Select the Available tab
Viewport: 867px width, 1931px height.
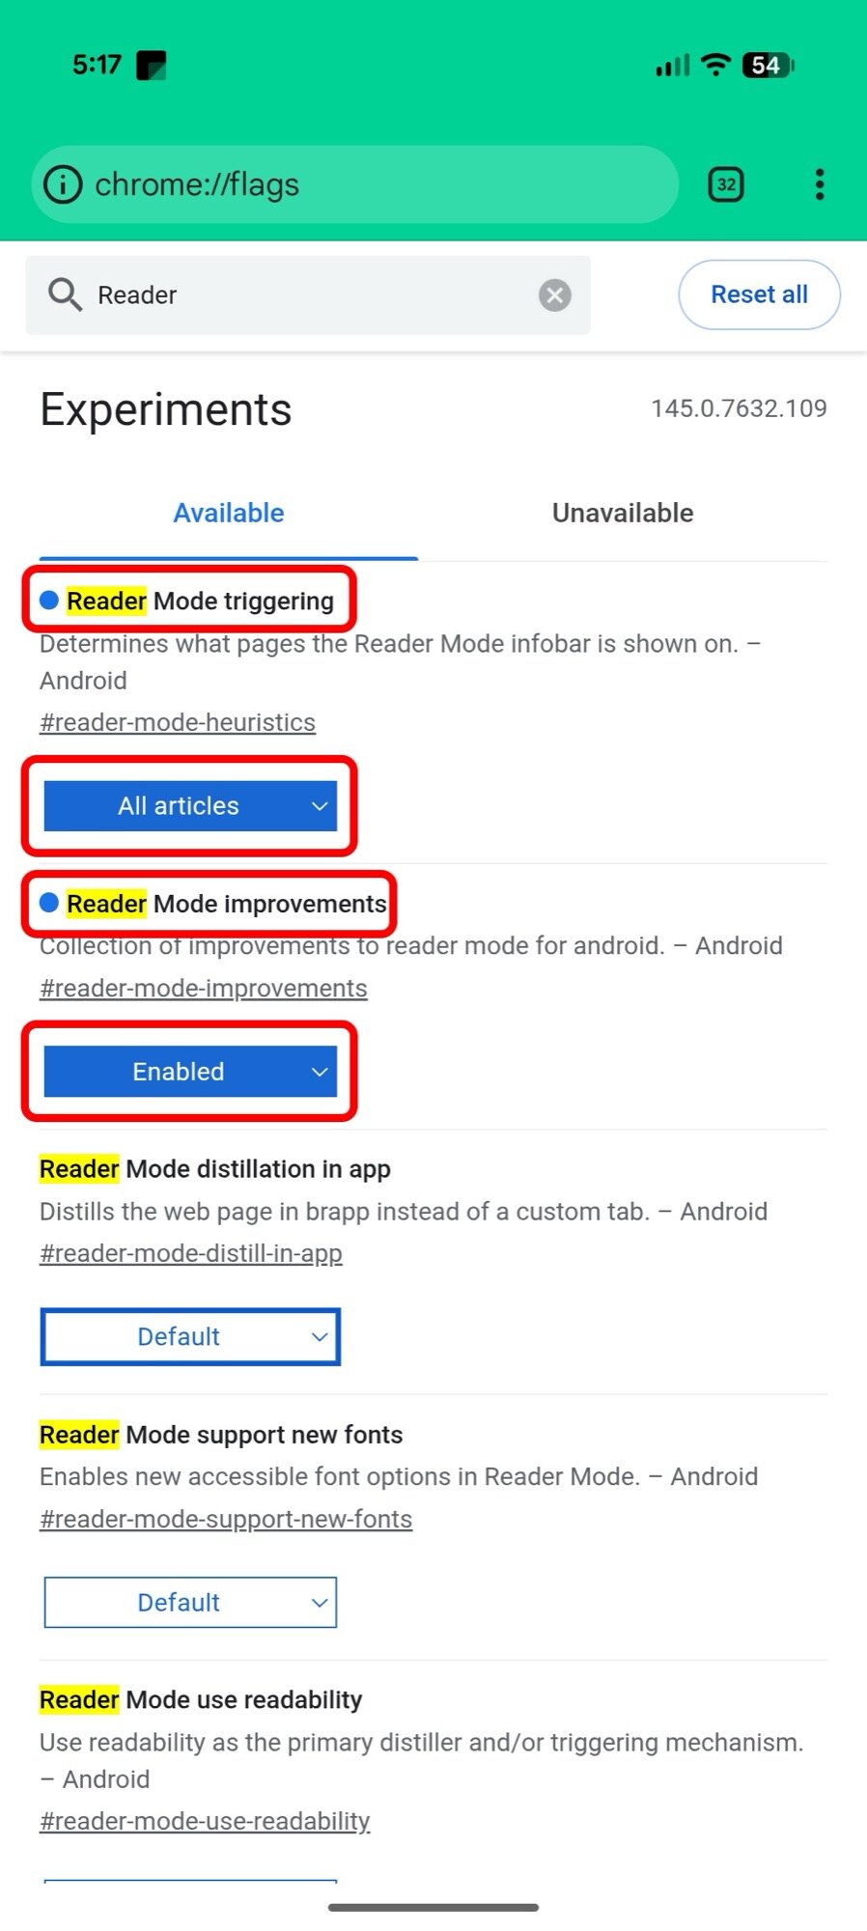[228, 513]
